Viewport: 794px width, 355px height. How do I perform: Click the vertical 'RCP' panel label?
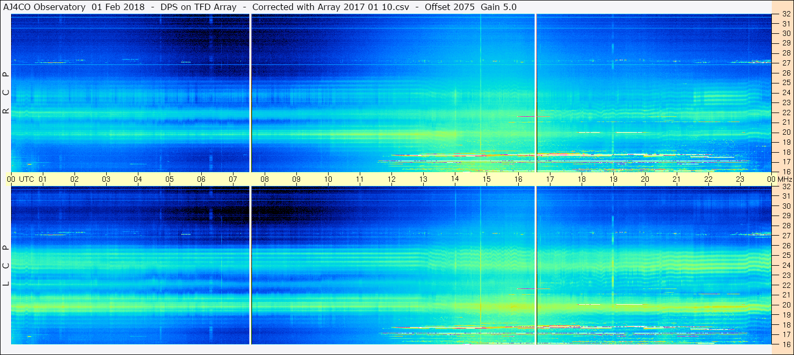click(6, 93)
